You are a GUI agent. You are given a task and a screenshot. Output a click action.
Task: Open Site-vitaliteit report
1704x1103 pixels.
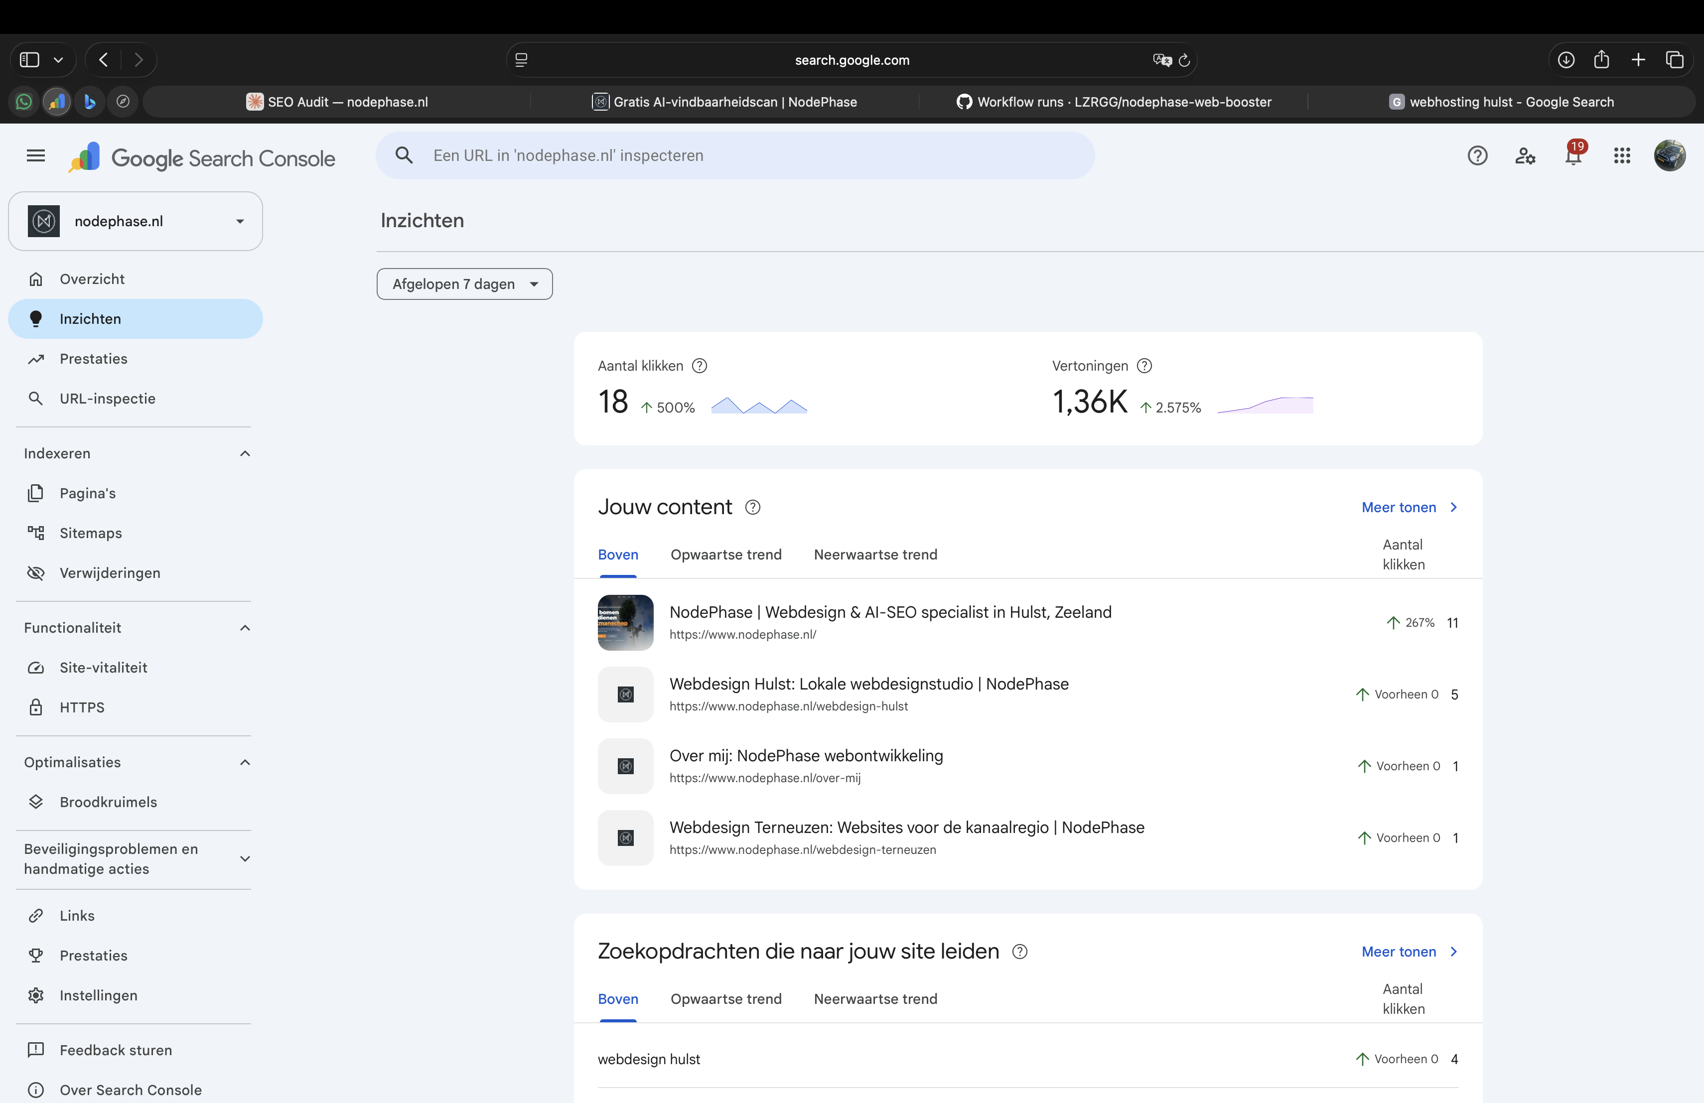tap(136, 668)
